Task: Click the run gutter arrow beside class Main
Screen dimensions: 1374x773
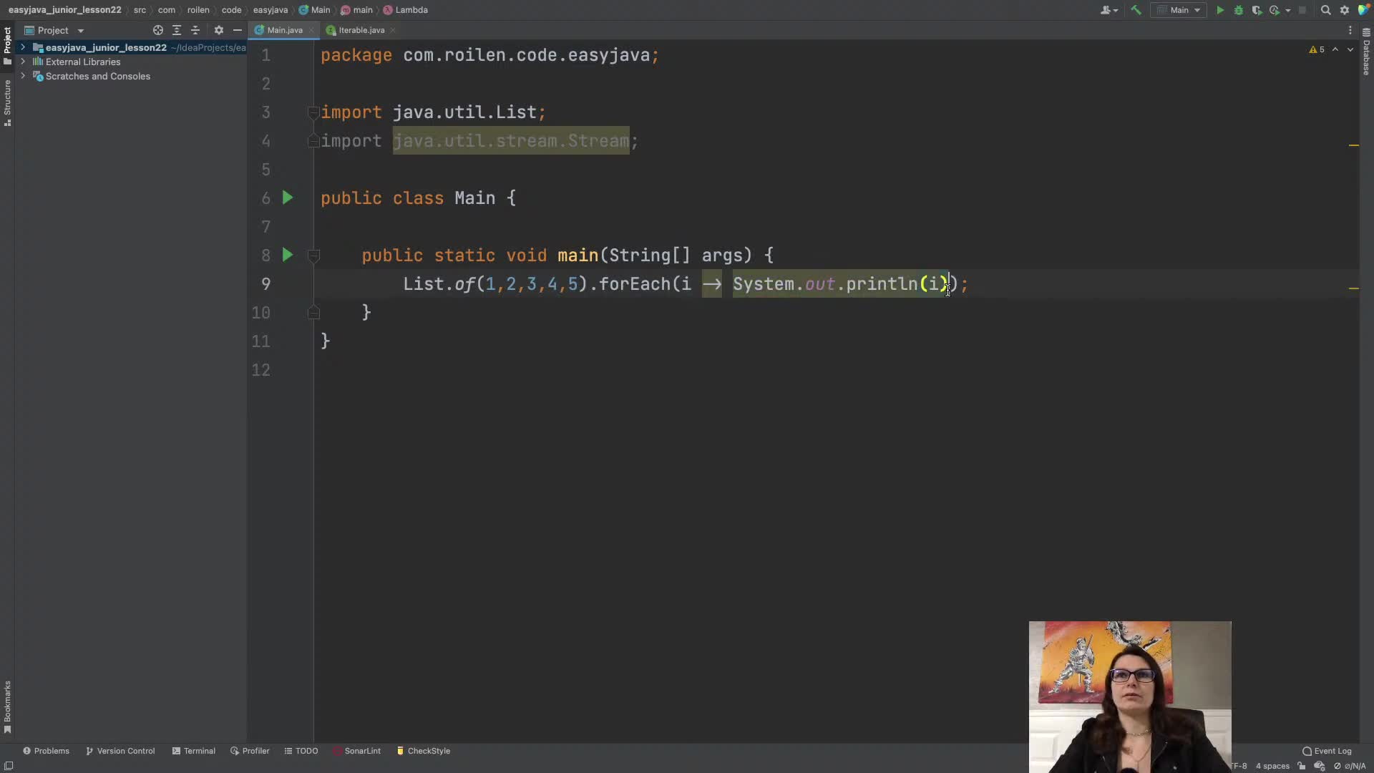Action: click(x=288, y=198)
